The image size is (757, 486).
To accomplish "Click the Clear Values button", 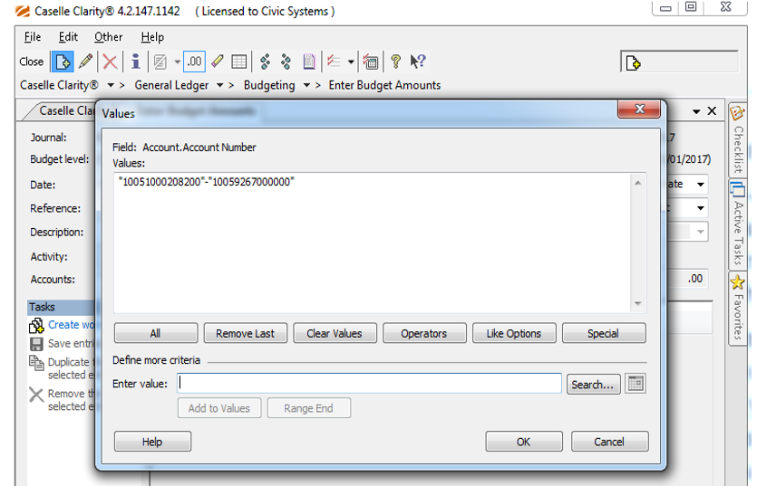I will pos(335,333).
